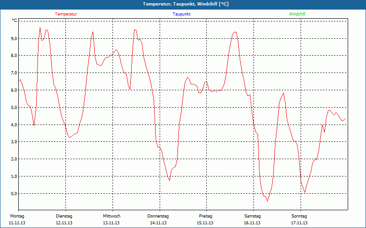The height and width of the screenshot is (228, 366).
Task: Click the date 11.11.13
Action: click(x=17, y=223)
